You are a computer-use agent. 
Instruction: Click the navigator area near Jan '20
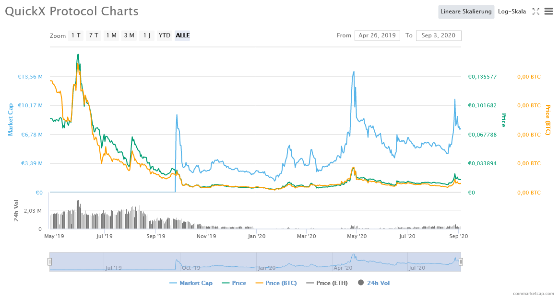267,267
